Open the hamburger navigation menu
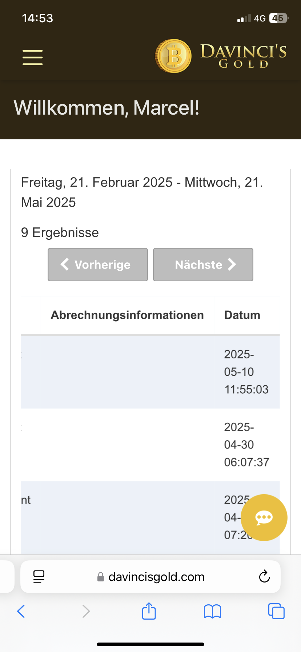Screen dimensions: 301x652 click(x=33, y=57)
